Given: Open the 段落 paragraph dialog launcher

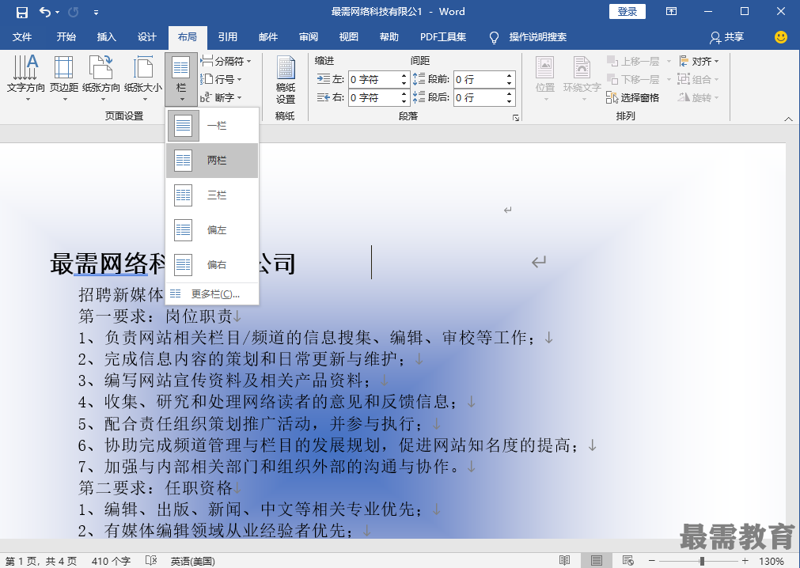Looking at the screenshot, I should tap(516, 118).
